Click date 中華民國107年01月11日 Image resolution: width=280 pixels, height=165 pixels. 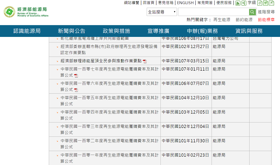pos(185,69)
